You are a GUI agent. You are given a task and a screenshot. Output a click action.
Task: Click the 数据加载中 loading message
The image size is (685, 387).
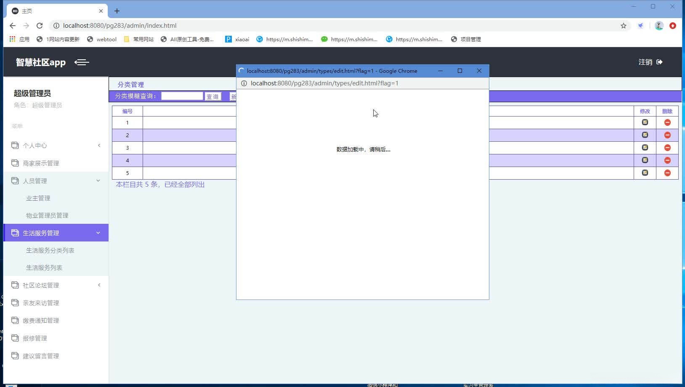tap(364, 149)
